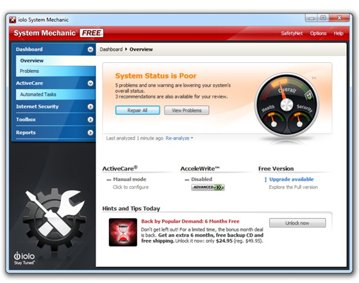The height and width of the screenshot is (283, 359).
Task: Expand the Toolbox section arrow
Action: point(90,120)
